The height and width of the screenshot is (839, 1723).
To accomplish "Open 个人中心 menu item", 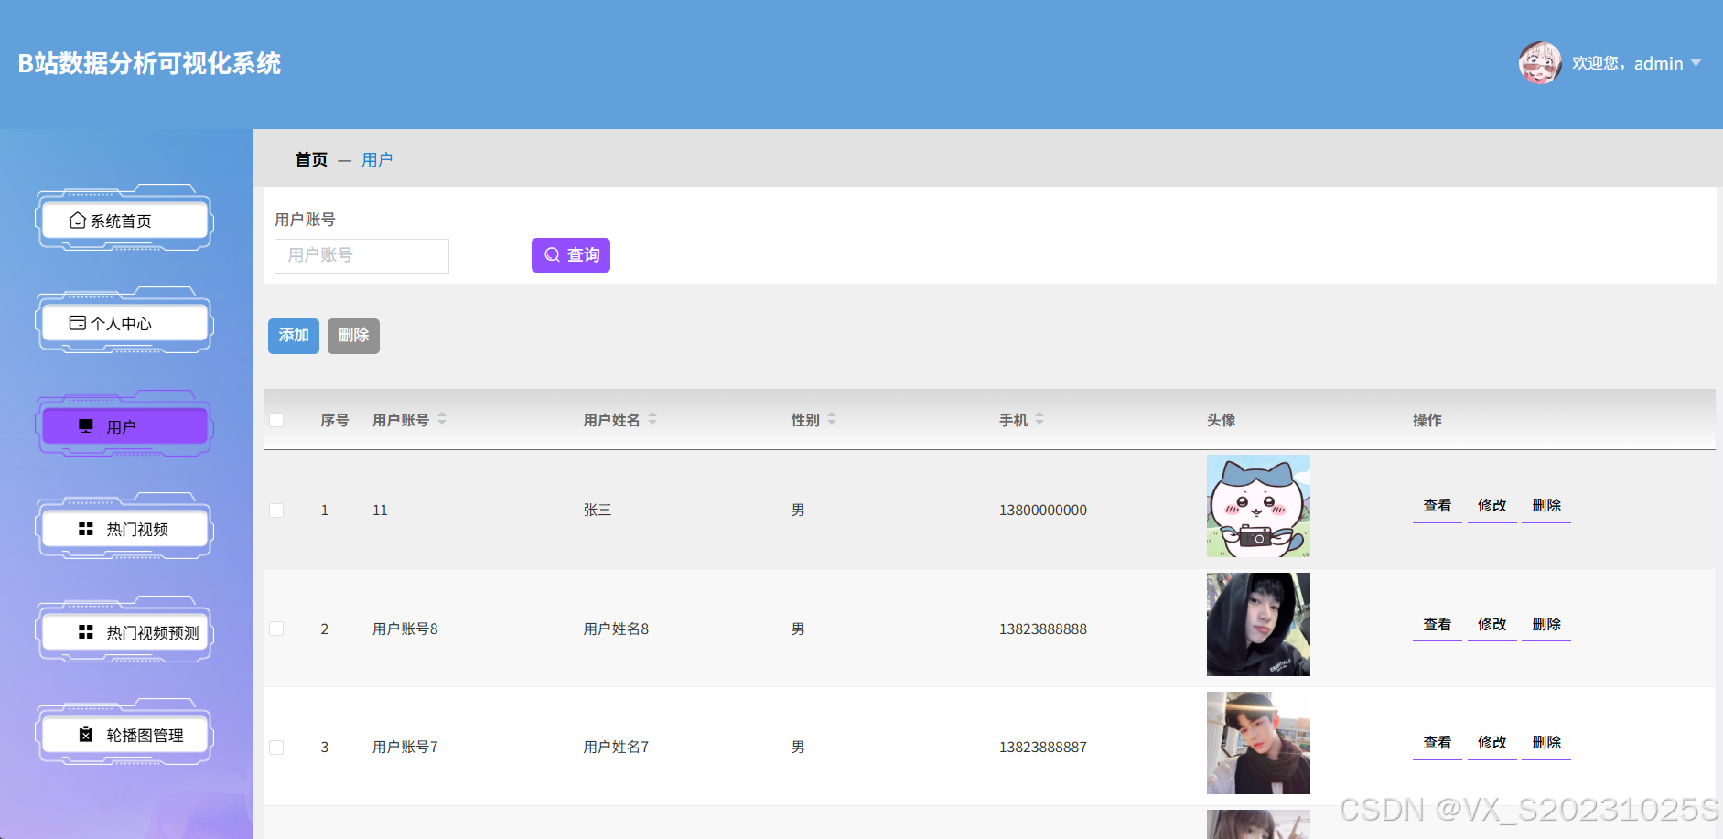I will click(x=125, y=323).
